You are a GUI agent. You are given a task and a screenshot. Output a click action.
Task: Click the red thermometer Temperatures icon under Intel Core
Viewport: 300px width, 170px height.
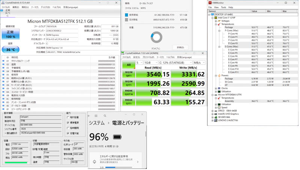tap(219, 24)
